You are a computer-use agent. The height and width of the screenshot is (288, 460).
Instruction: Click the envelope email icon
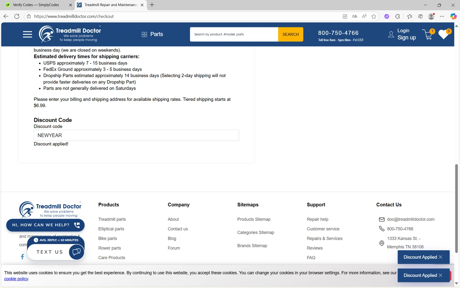point(381,219)
